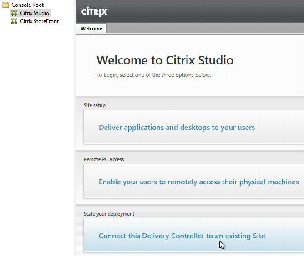Click 'To begin, select one of the three options' text
The image size is (304, 256).
click(x=154, y=75)
